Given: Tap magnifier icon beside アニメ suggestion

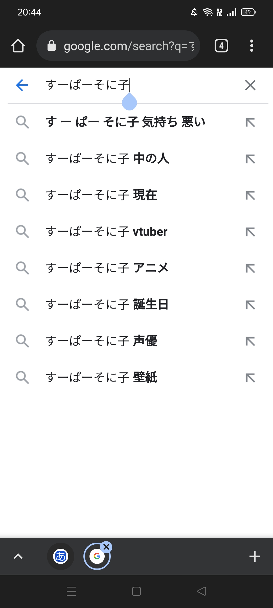Looking at the screenshot, I should 22,268.
